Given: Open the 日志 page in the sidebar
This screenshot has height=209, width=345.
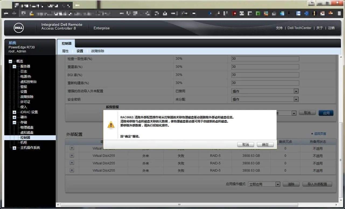Looking at the screenshot, I should point(24,71).
